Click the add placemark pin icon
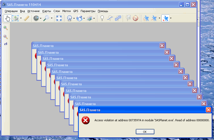The width and height of the screenshot is (214, 140). point(102,18)
